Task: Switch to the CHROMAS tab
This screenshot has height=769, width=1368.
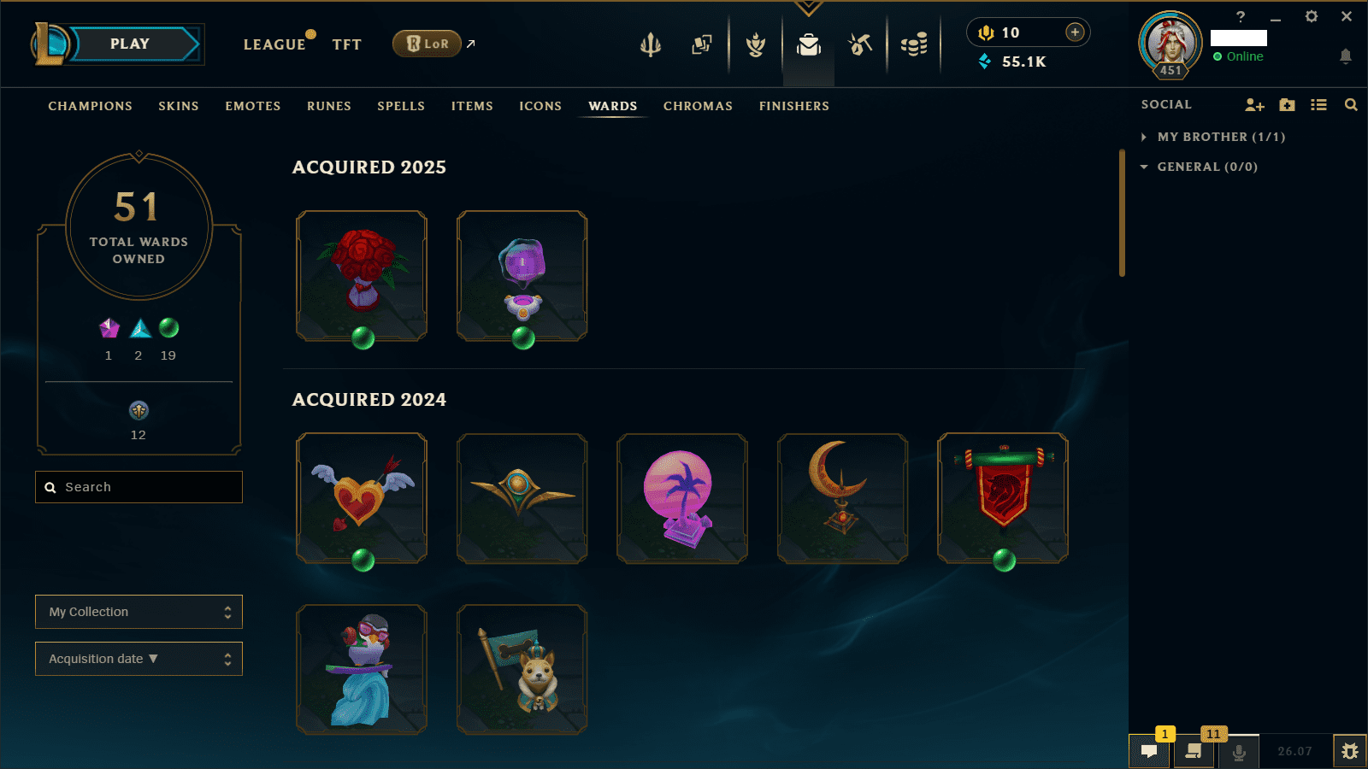Action: coord(698,106)
